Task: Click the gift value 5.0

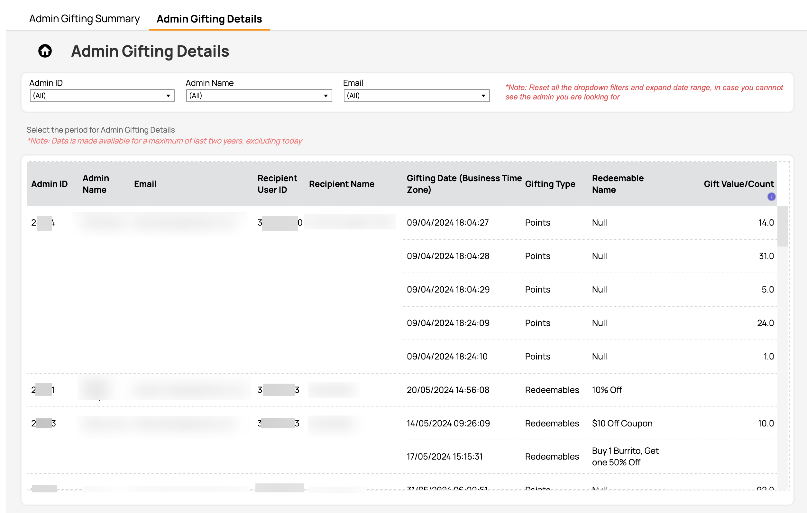Action: point(767,289)
